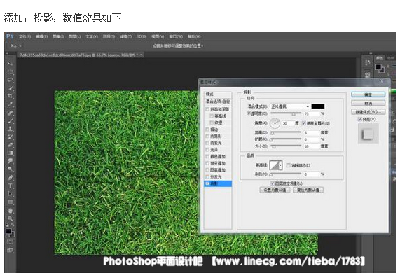This screenshot has height=273, width=400.
Task: Toggle 图层挖空投影 (Layer Knocks Out) checkbox
Action: (273, 183)
